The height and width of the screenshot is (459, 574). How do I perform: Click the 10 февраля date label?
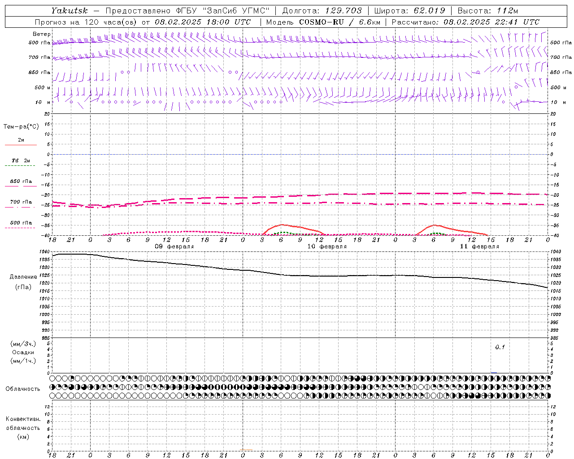(327, 247)
